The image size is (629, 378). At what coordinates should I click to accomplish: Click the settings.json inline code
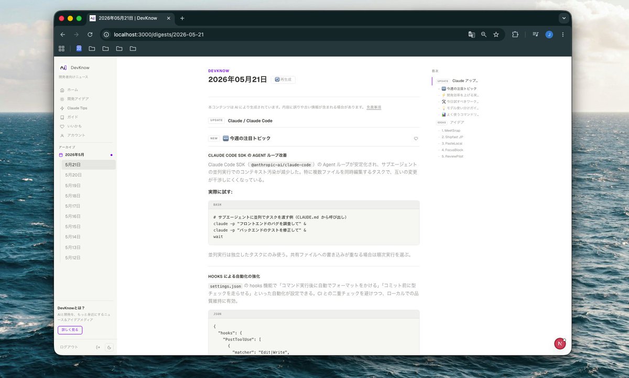[x=225, y=286]
